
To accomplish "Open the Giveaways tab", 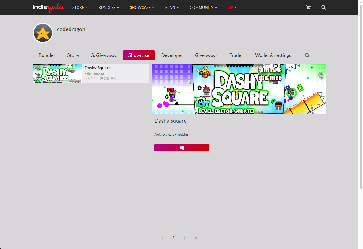I will click(206, 55).
